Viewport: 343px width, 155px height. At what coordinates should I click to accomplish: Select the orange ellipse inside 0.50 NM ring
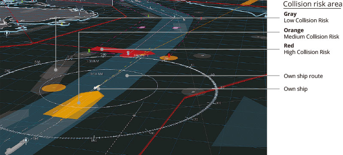(54, 87)
